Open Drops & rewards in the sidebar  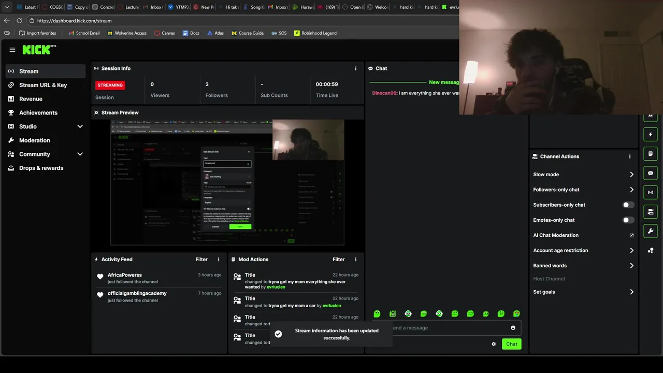point(46,168)
